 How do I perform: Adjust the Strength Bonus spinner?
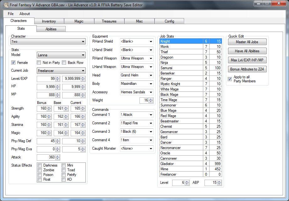pyautogui.click(x=49, y=109)
